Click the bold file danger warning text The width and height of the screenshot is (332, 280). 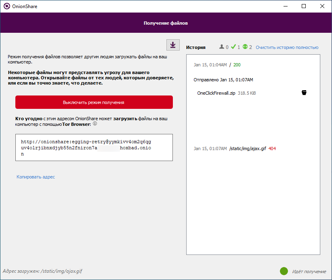click(x=91, y=78)
